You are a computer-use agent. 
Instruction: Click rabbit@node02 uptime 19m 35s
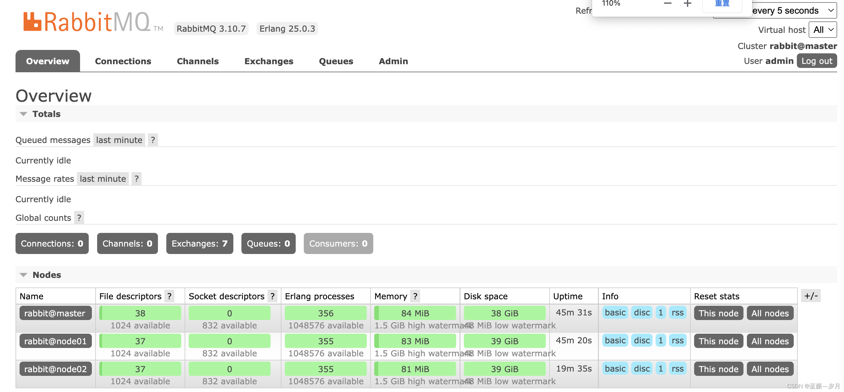point(574,368)
